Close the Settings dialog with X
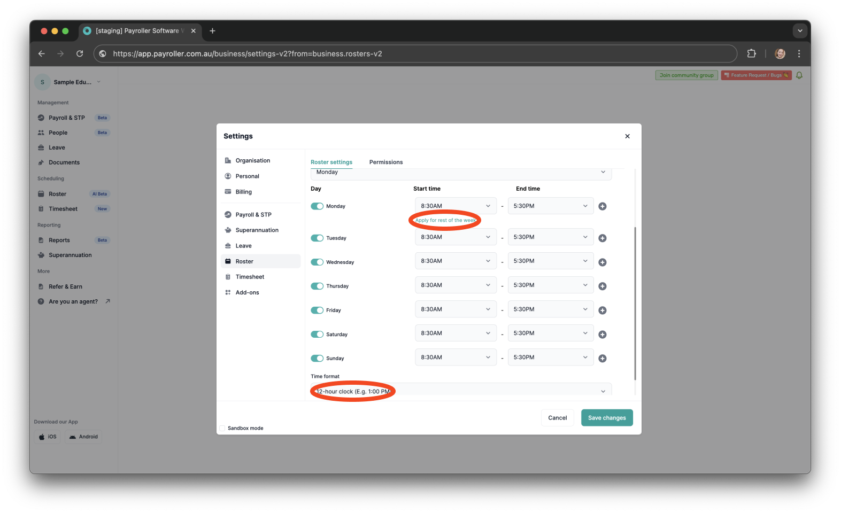Viewport: 841px width, 513px height. (x=627, y=136)
